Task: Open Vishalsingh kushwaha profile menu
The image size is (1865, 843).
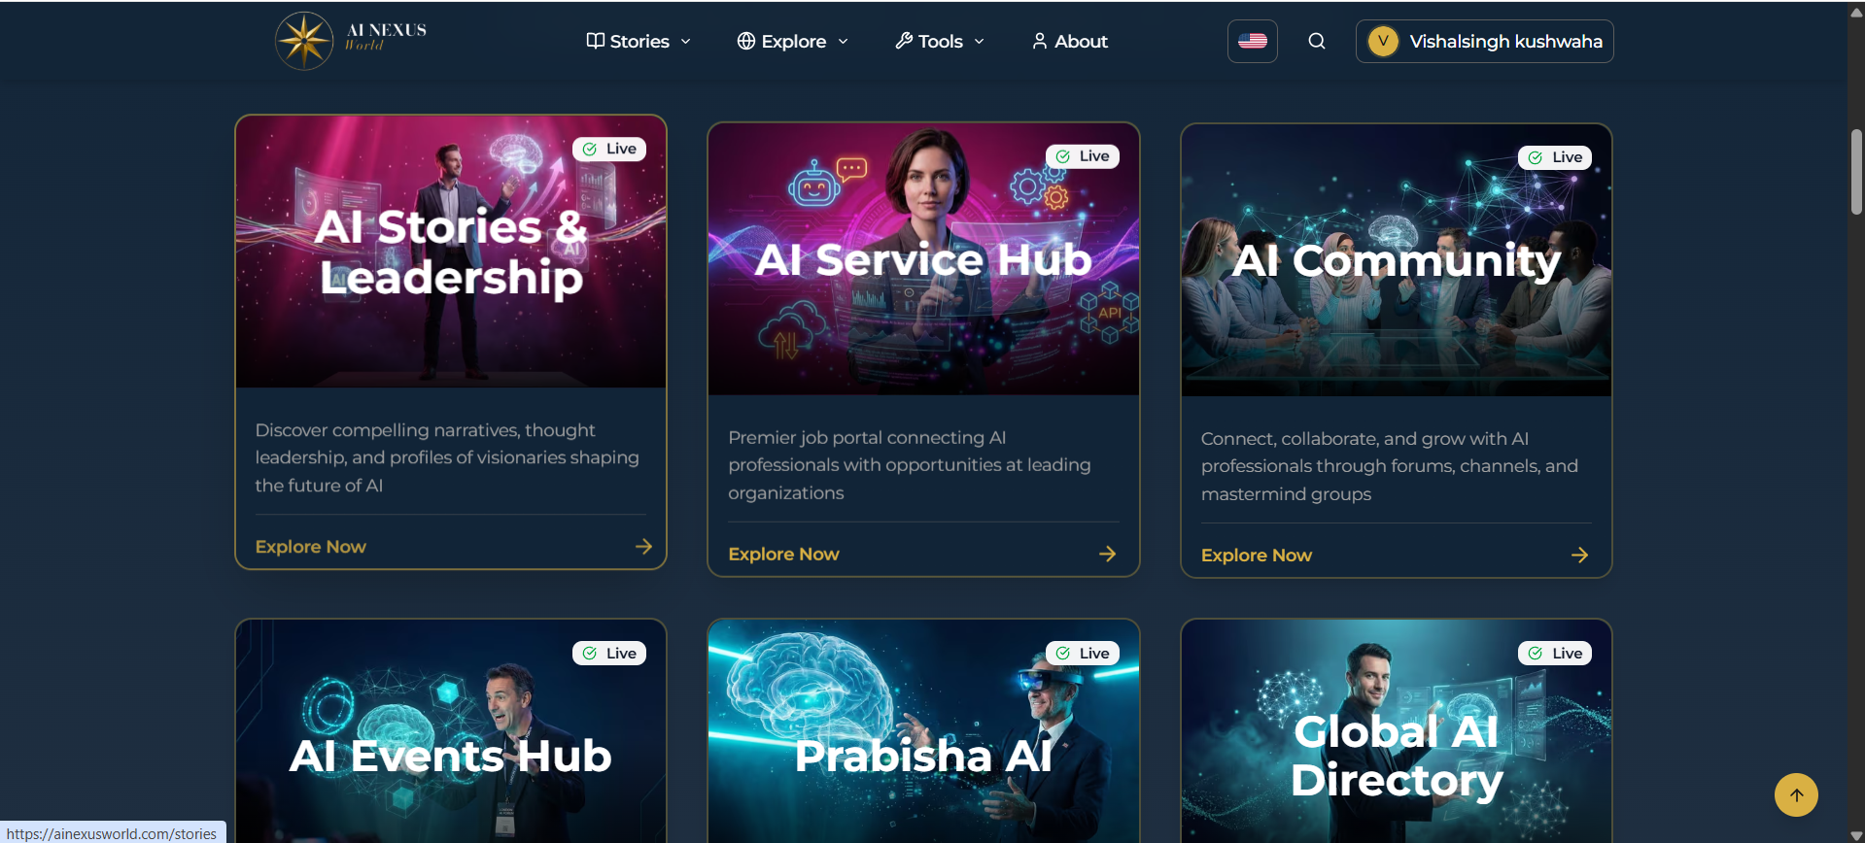Action: [1484, 41]
